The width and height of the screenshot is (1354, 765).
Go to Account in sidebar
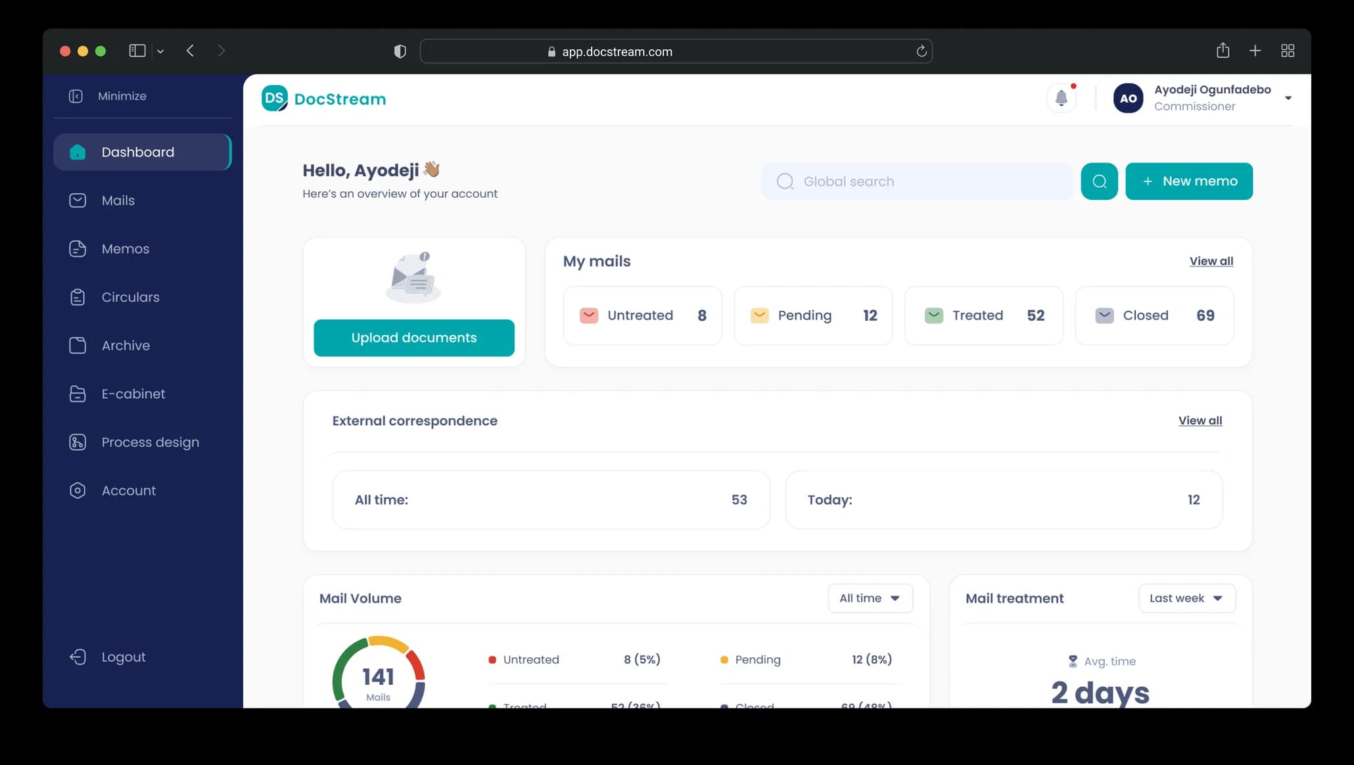click(x=143, y=490)
